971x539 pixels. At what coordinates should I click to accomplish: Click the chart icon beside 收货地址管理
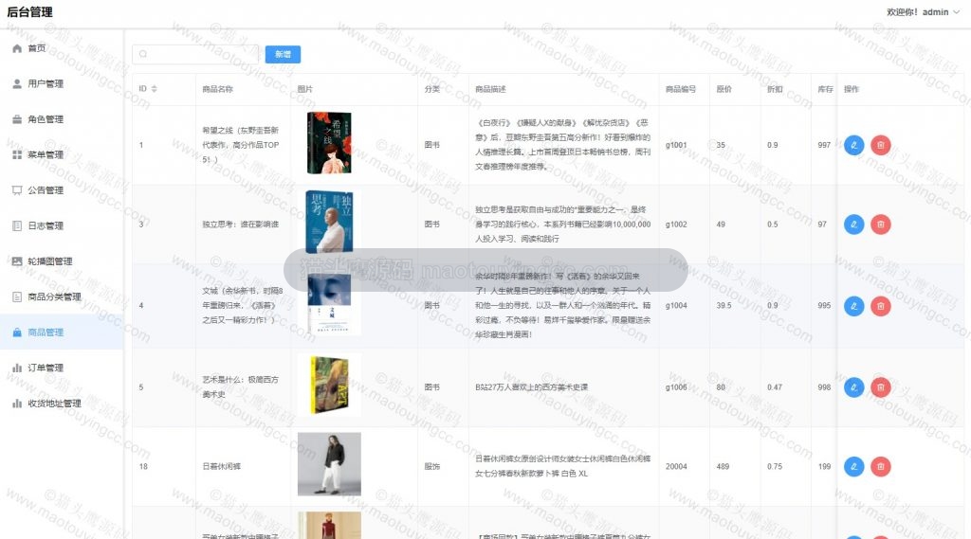pyautogui.click(x=17, y=404)
